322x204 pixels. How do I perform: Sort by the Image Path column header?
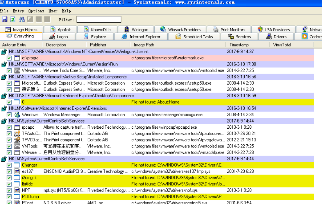click(x=178, y=45)
